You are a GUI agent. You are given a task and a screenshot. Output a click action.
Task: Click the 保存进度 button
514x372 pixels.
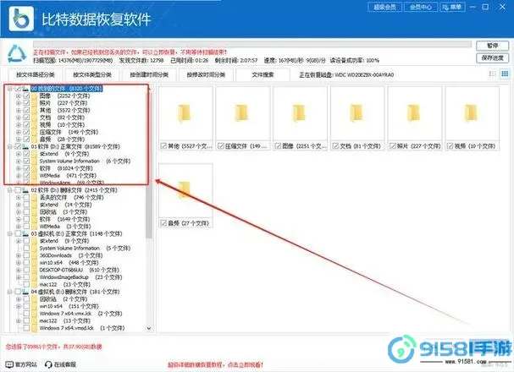click(492, 57)
